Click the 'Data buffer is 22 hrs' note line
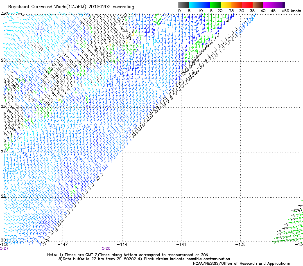 coord(144,259)
